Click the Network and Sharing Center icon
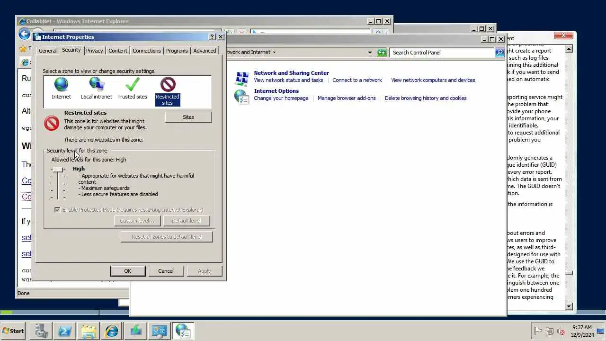The height and width of the screenshot is (341, 606). 242,78
